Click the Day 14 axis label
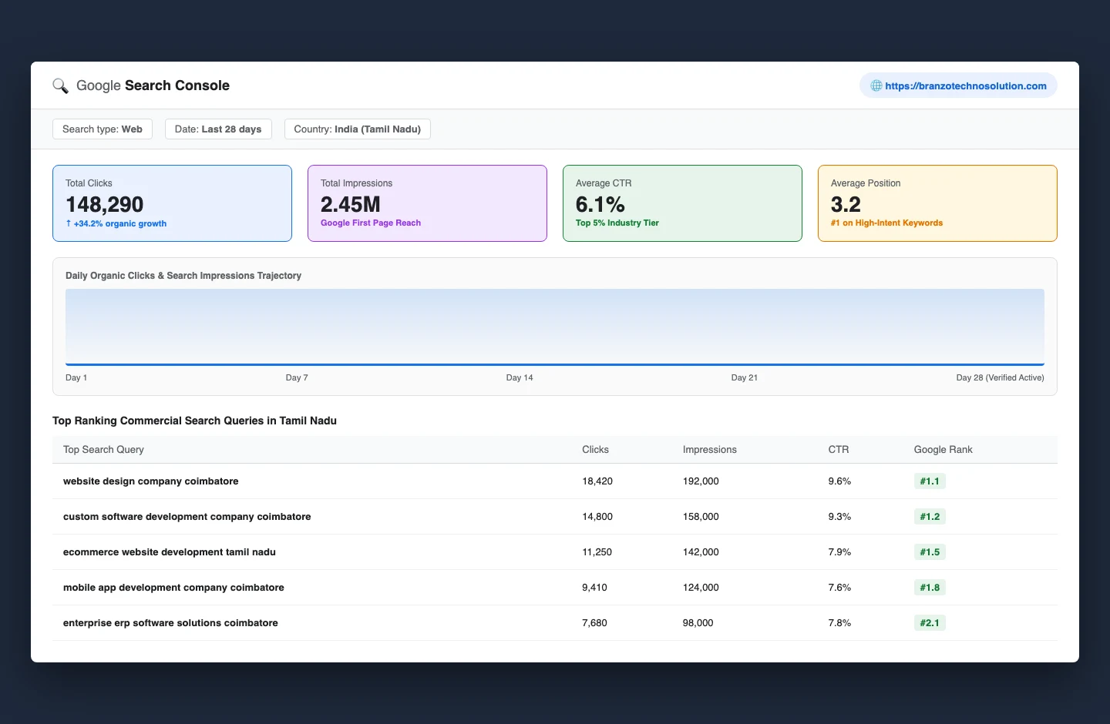Viewport: 1110px width, 724px height. pyautogui.click(x=520, y=377)
